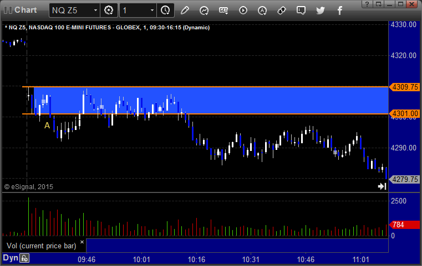
Task: Jump to latest bar arrow icon
Action: coord(382,186)
